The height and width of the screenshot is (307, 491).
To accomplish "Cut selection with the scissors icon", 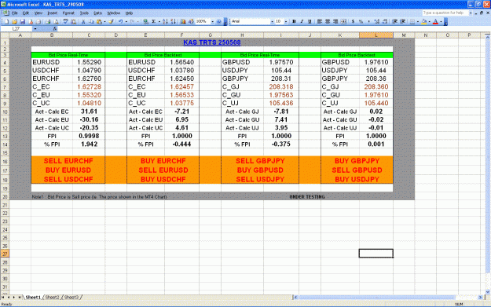I will click(83, 22).
